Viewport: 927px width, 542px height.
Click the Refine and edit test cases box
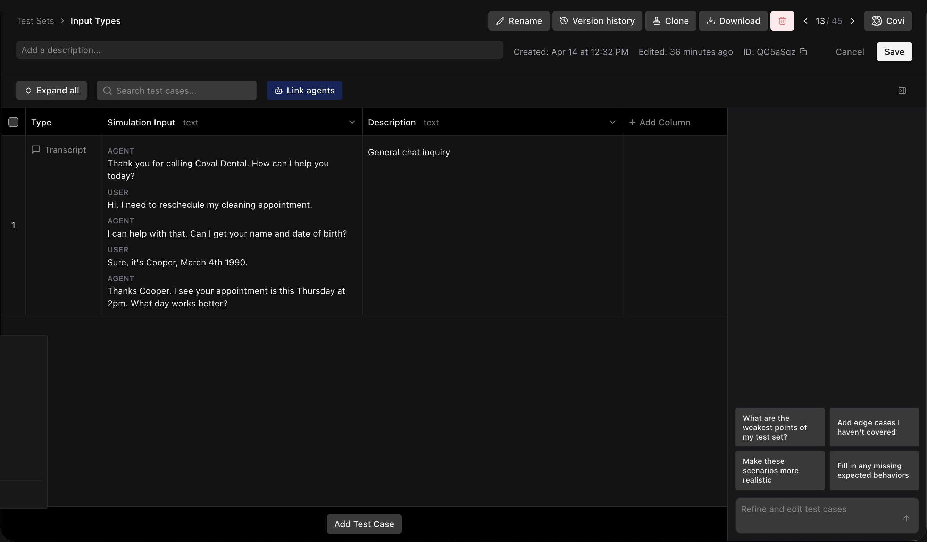[x=827, y=516]
